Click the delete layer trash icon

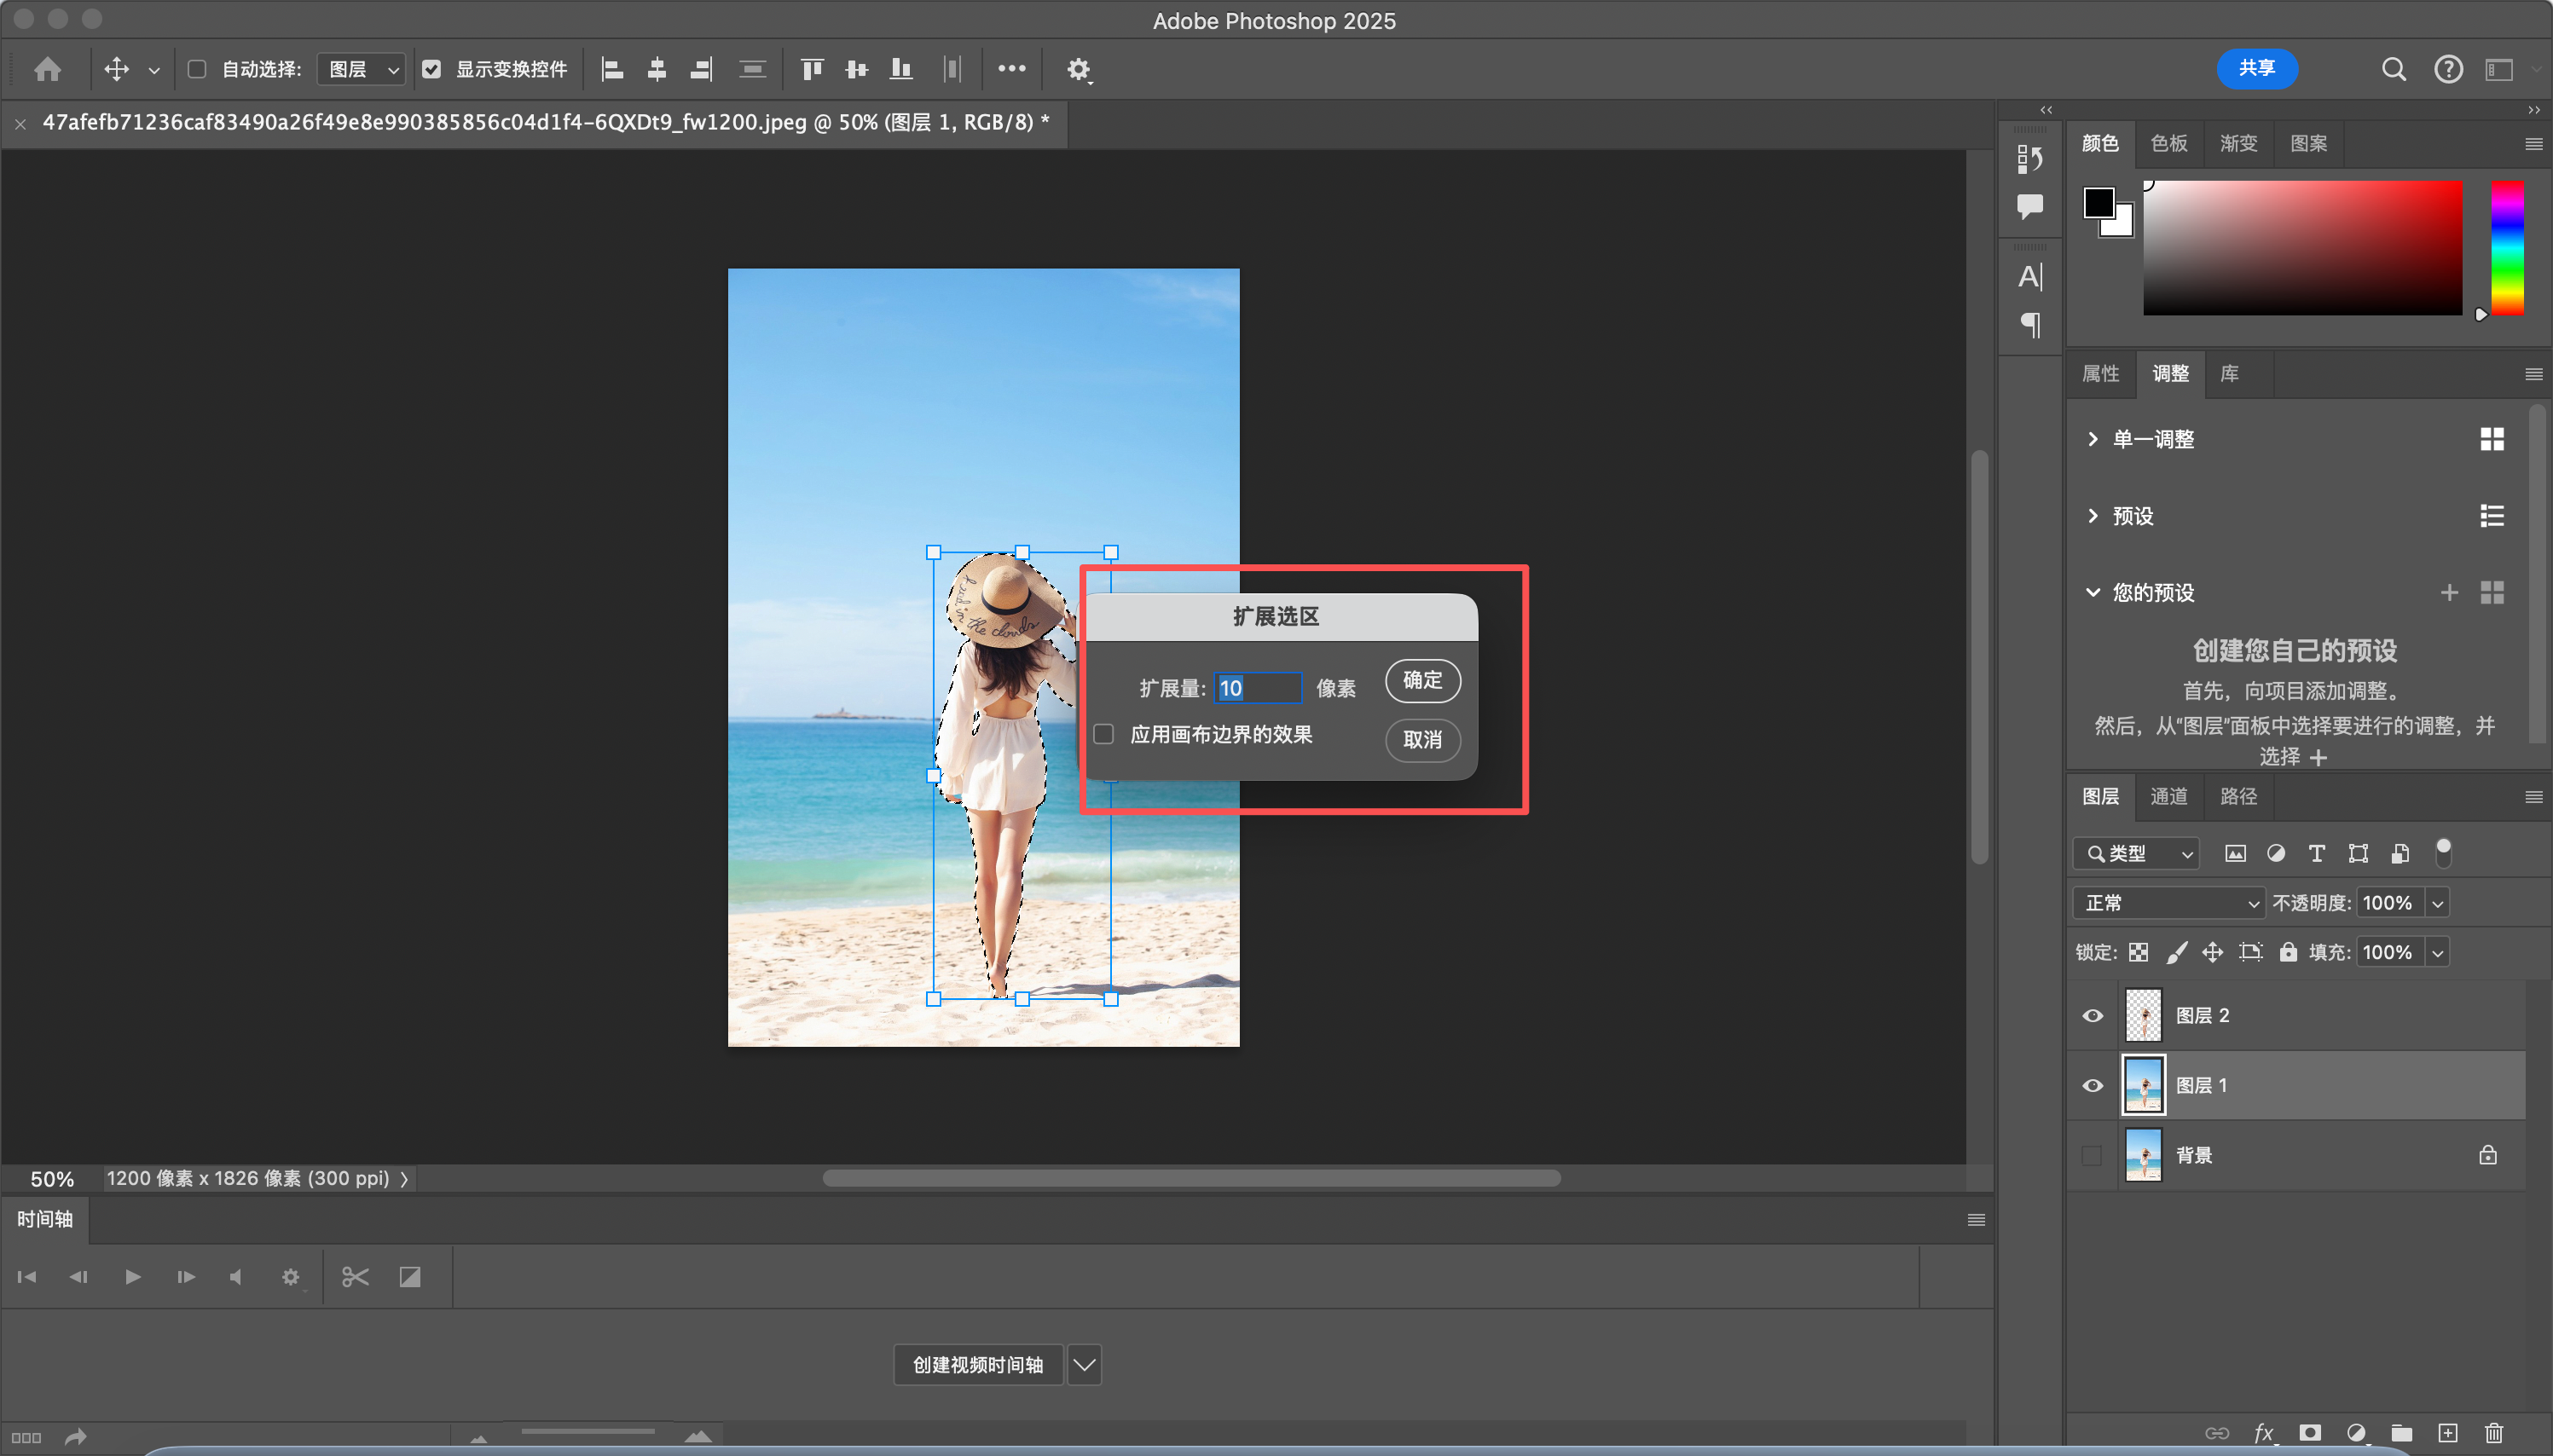click(2493, 1432)
